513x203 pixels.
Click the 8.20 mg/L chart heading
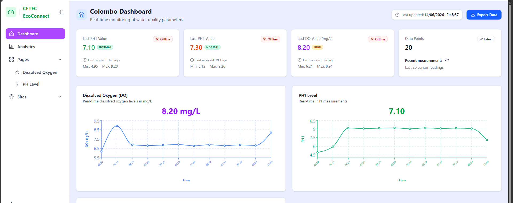click(181, 111)
